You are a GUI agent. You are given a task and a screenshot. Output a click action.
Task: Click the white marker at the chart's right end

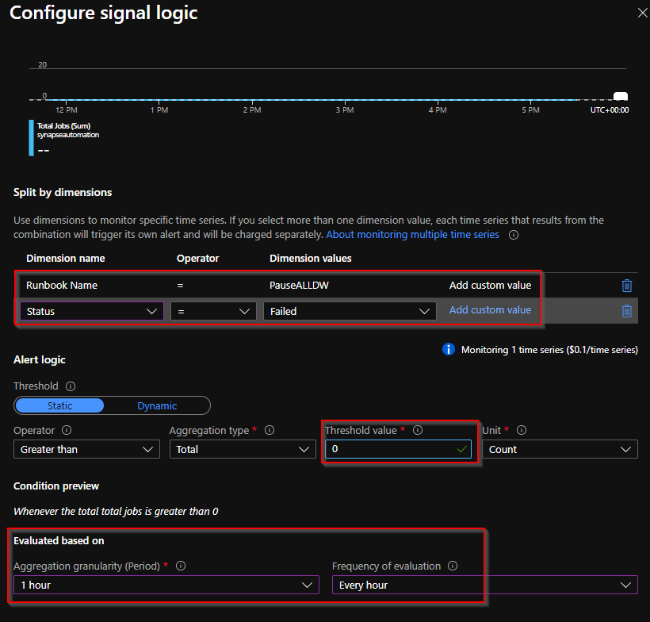tap(621, 96)
